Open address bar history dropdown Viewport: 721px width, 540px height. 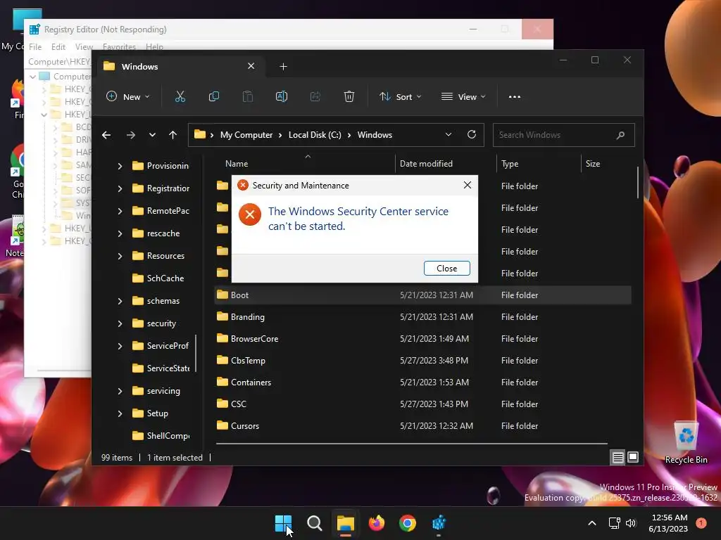(449, 134)
